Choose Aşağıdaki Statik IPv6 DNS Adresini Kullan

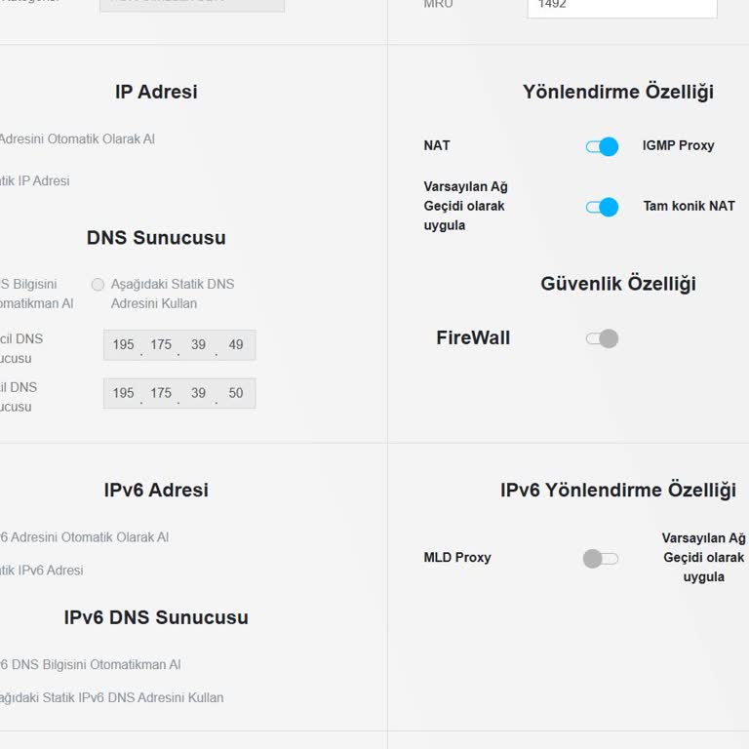click(x=111, y=698)
